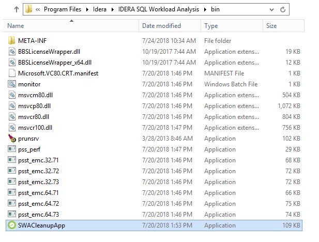Go to Program Files breadcrumb
The image size is (319, 242).
tap(63, 9)
